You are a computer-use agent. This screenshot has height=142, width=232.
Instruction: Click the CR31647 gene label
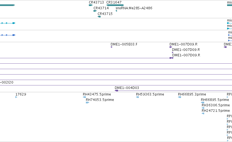click(114, 2)
